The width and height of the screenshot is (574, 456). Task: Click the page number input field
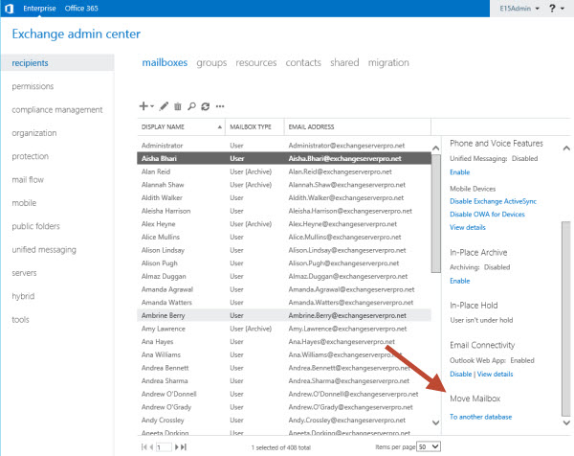tap(164, 446)
